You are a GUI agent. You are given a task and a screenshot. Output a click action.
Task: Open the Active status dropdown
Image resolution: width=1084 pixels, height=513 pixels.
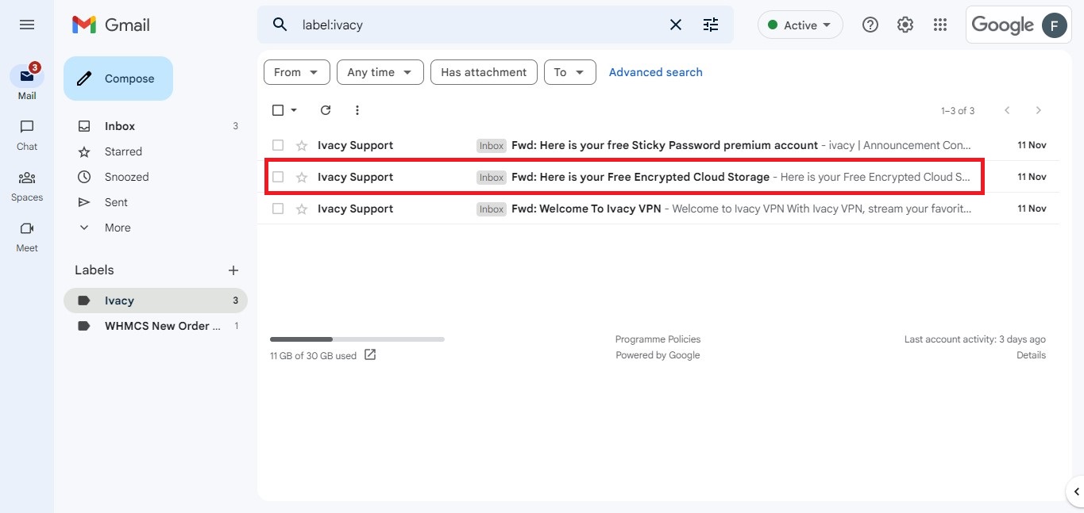coord(800,25)
